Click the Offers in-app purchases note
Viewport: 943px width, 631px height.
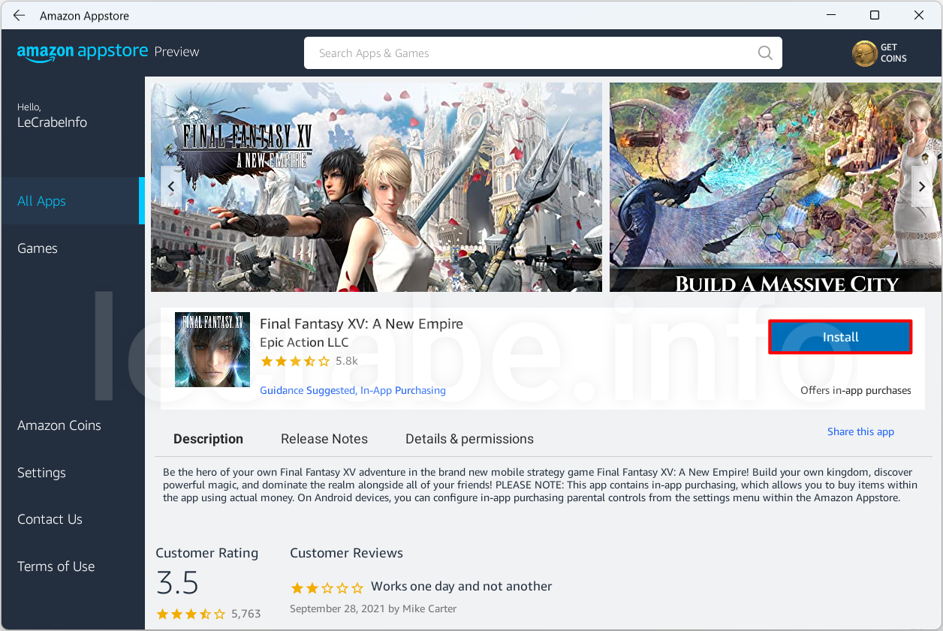click(x=856, y=390)
